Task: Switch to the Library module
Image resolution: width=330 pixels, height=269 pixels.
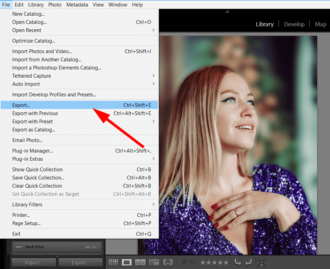Action: click(265, 24)
